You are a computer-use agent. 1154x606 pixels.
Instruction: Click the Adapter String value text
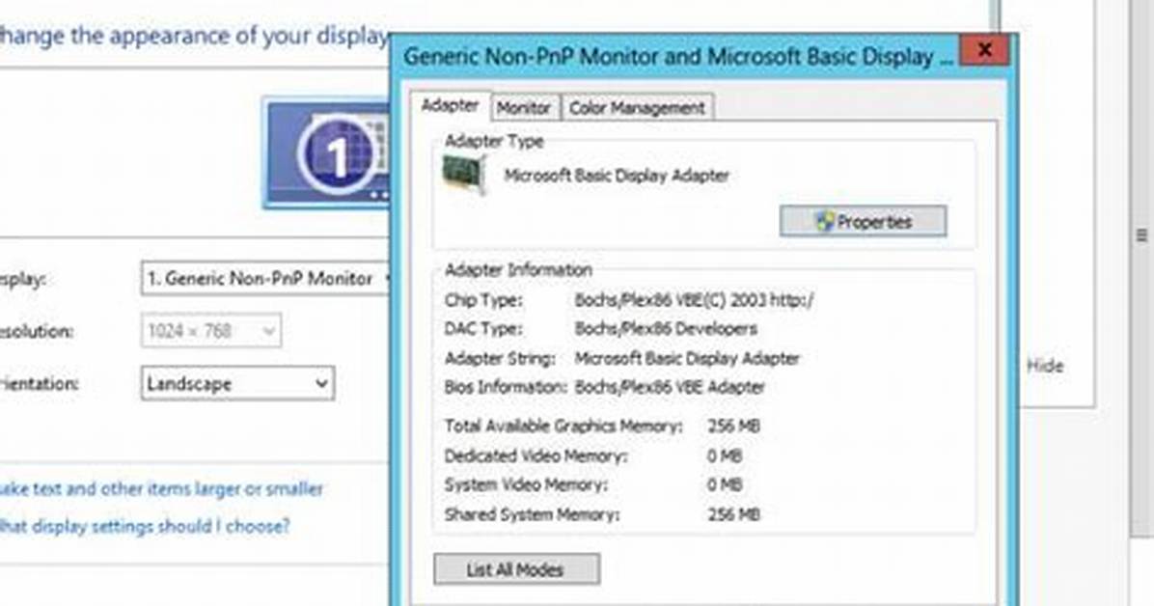click(687, 359)
